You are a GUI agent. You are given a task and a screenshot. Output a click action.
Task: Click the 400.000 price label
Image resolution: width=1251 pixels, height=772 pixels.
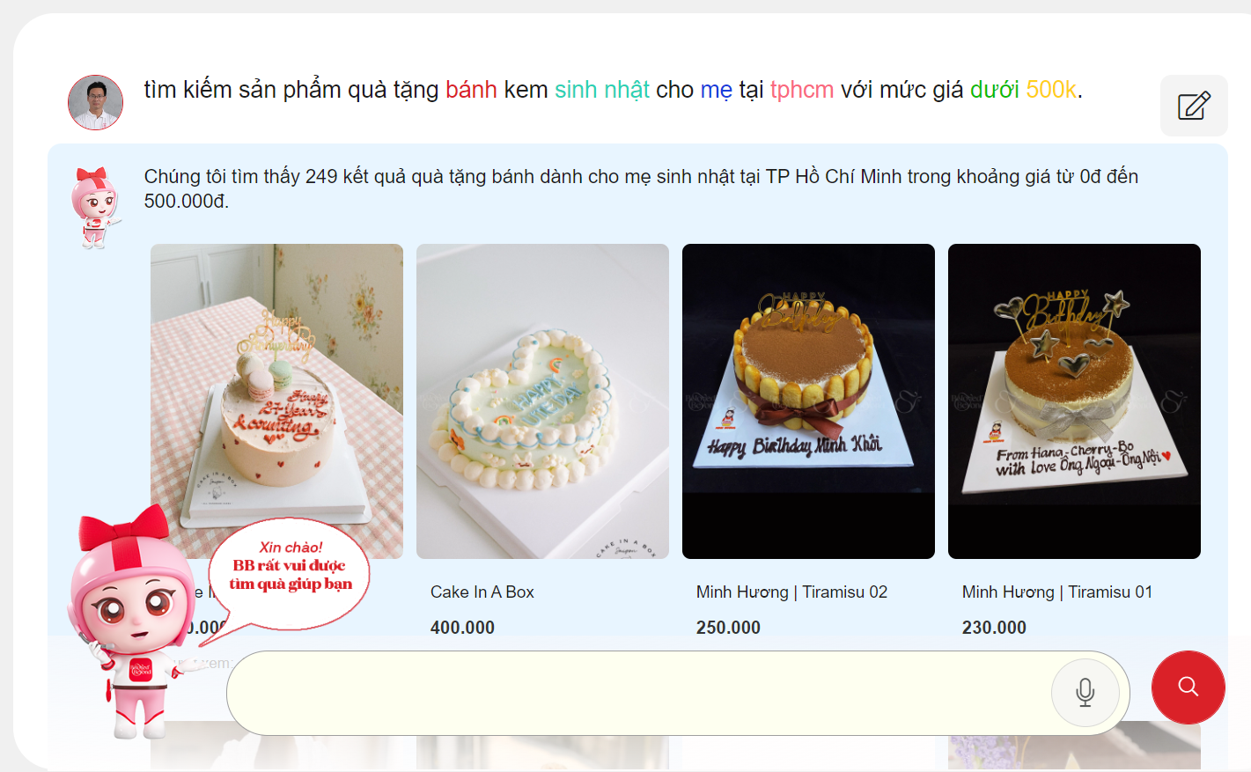coord(462,628)
